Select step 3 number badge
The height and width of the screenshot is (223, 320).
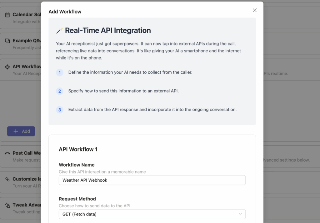60,110
